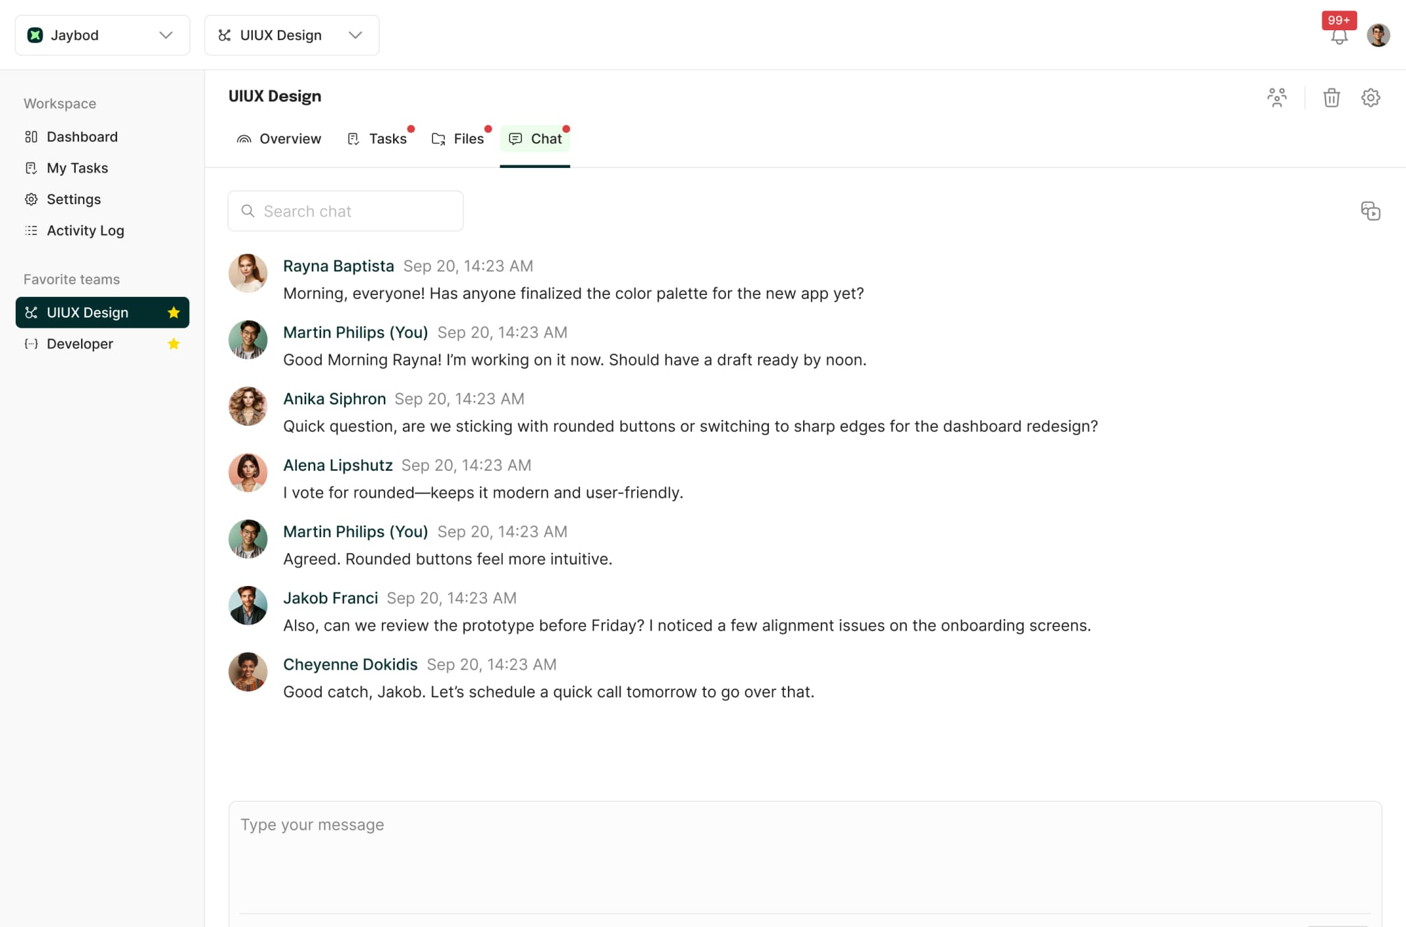Viewport: 1406px width, 927px height.
Task: Unfavorite the Developer team star
Action: (x=174, y=343)
